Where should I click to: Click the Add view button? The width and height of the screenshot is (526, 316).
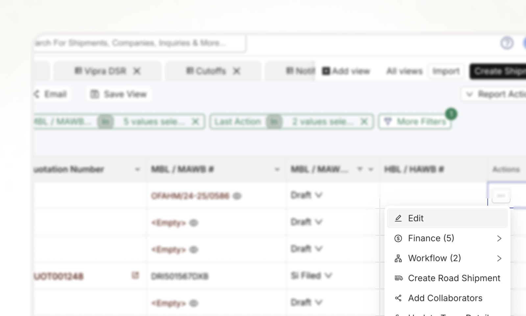point(346,71)
